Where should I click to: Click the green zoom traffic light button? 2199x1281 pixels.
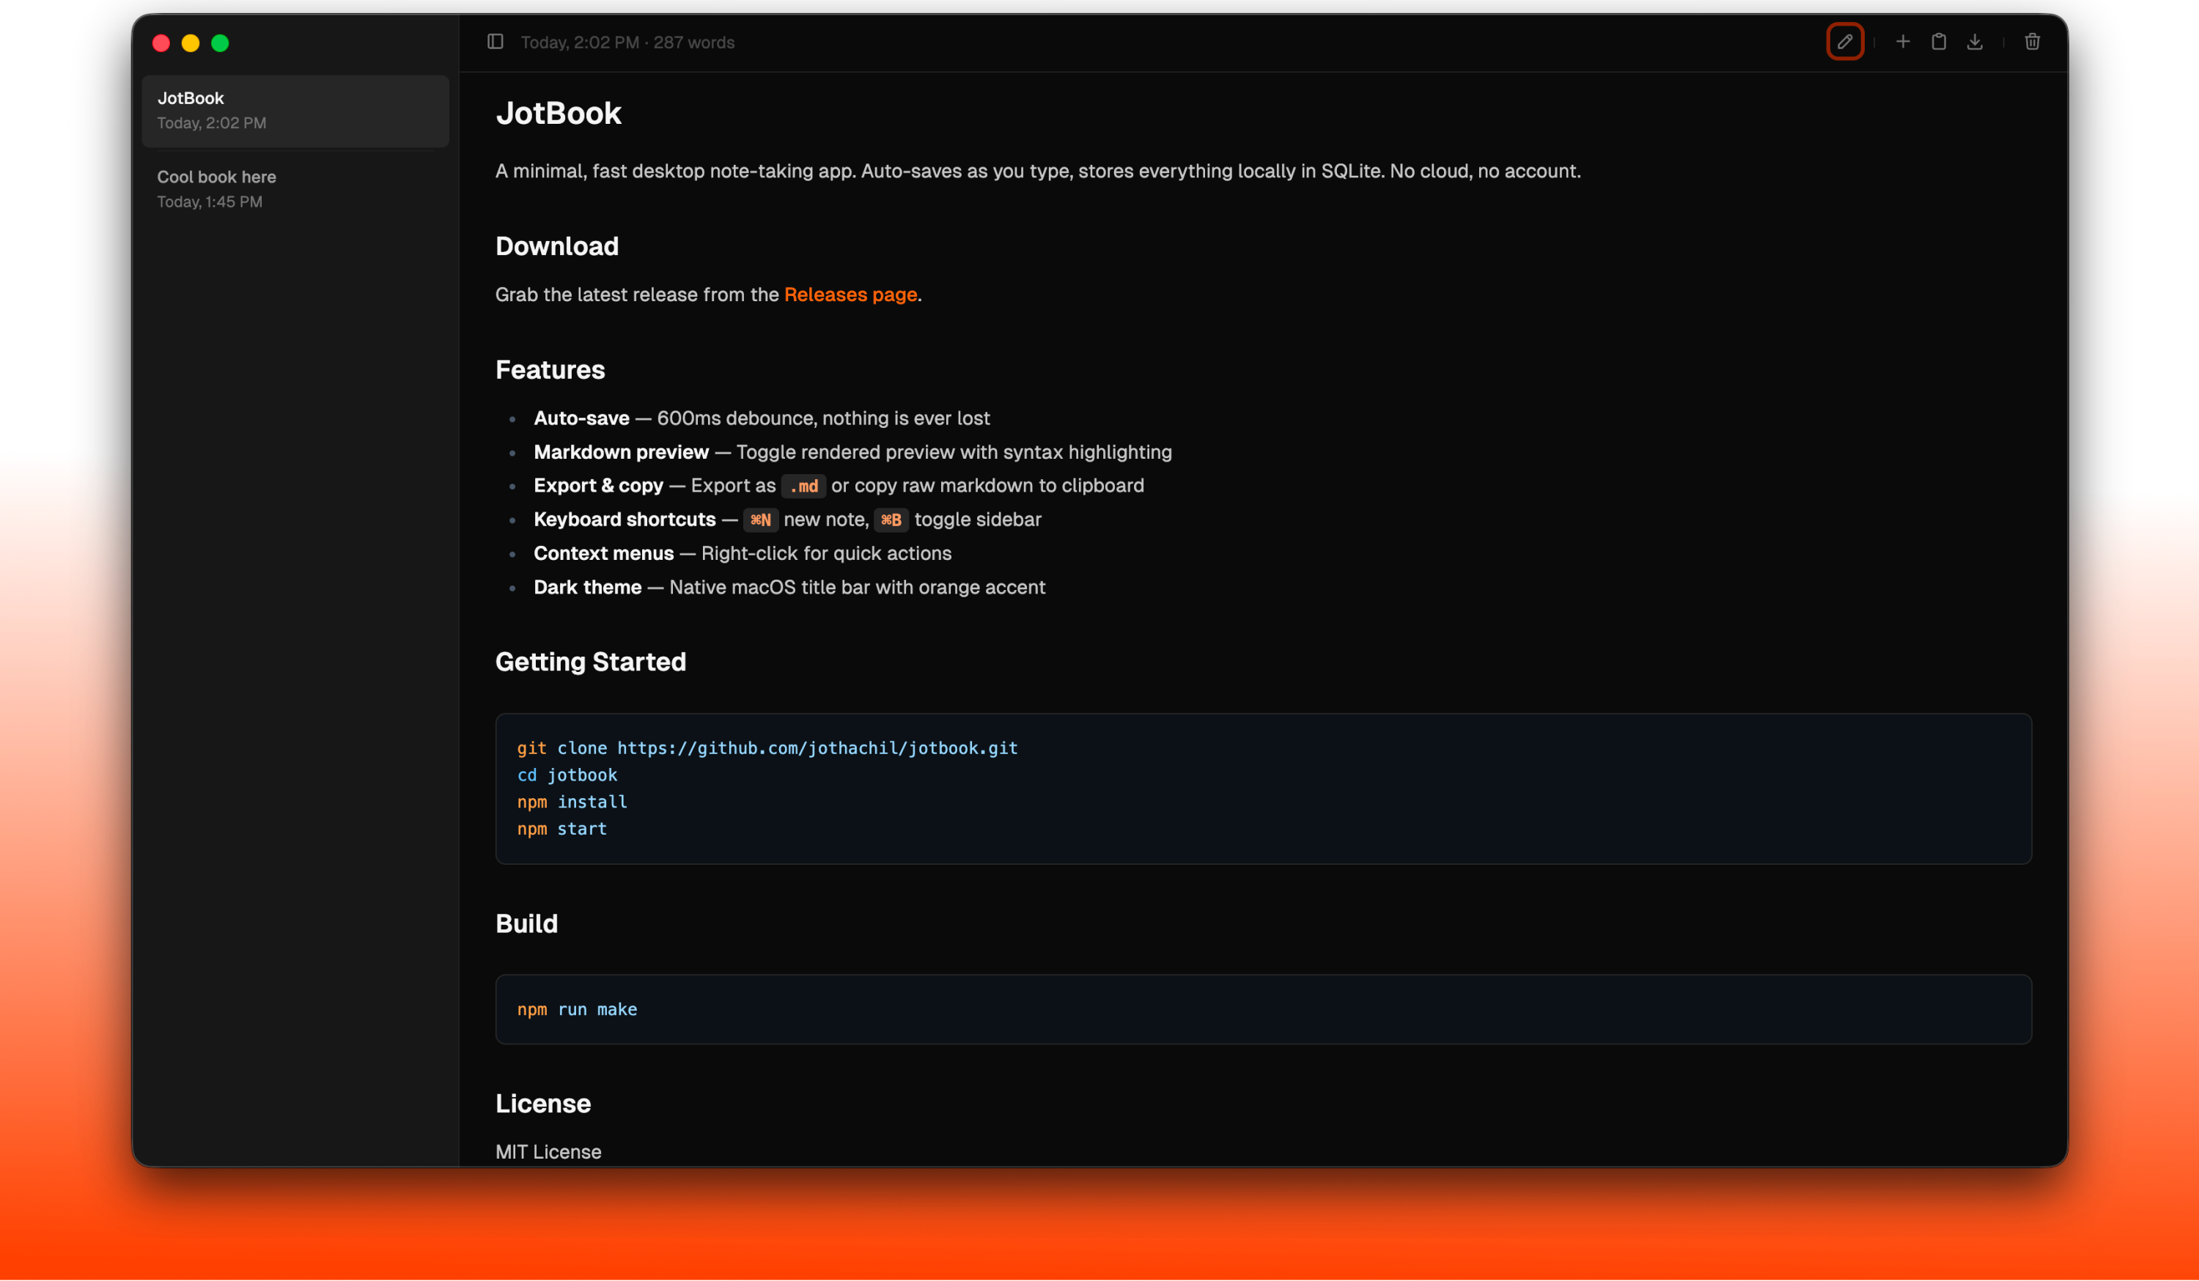click(221, 43)
